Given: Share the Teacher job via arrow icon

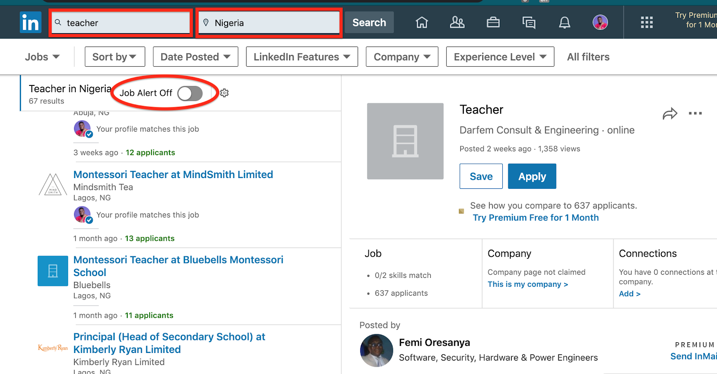Looking at the screenshot, I should 669,114.
